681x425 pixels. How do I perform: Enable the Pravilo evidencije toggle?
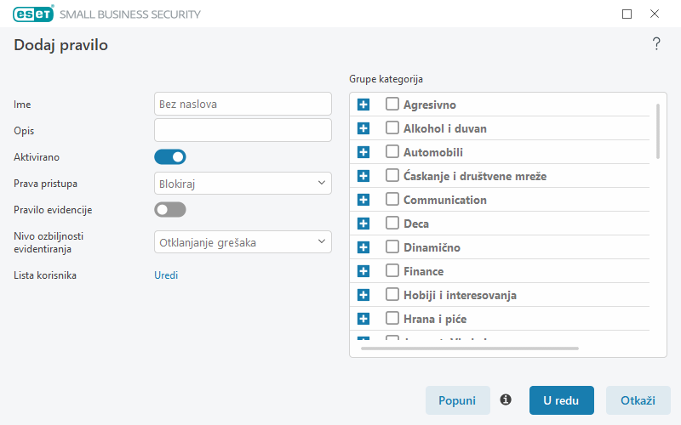[170, 210]
